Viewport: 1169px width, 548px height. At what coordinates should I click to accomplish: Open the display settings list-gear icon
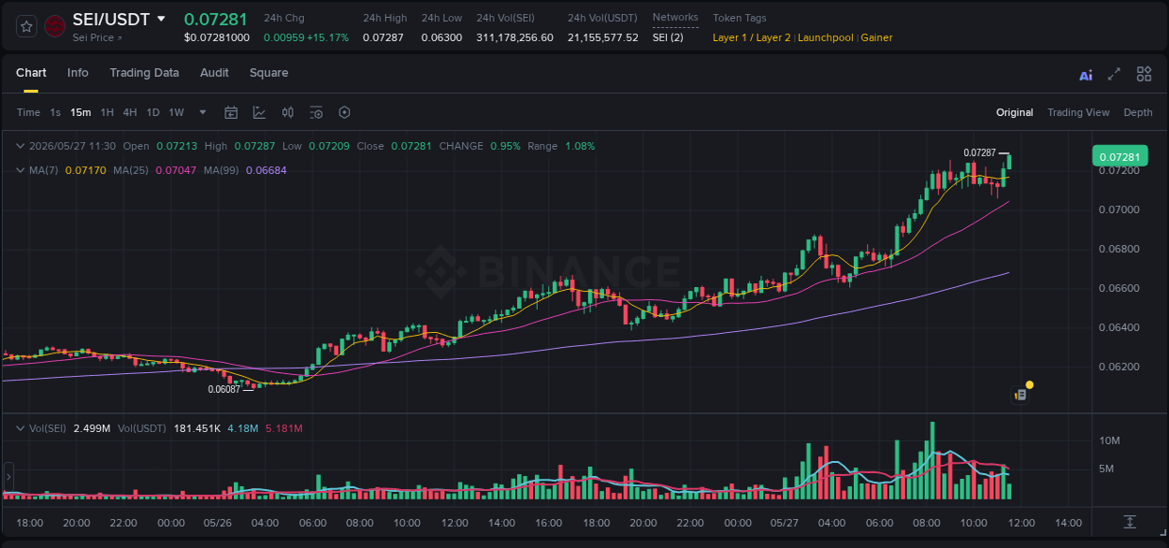point(316,112)
